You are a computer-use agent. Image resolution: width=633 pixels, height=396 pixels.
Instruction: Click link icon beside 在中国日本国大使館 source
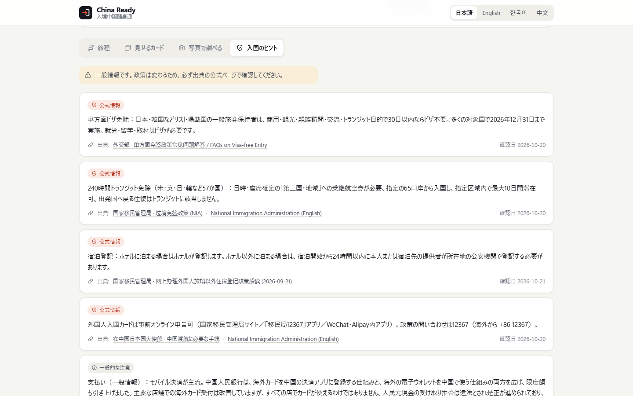(x=91, y=339)
